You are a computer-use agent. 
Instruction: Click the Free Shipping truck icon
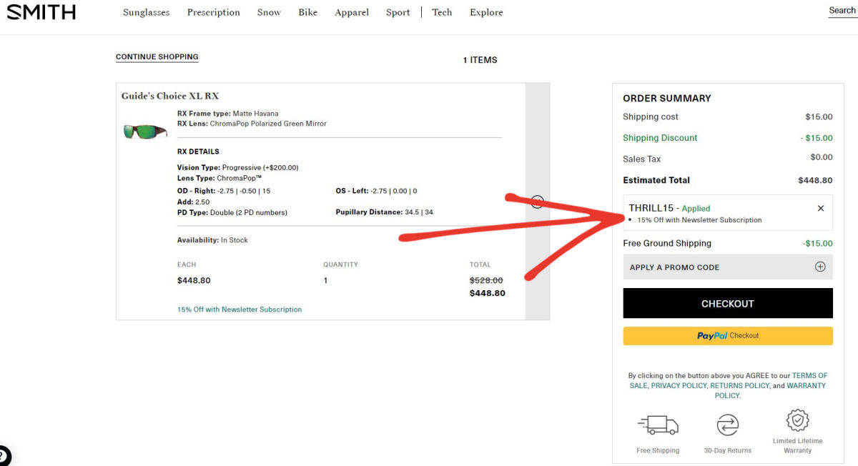pyautogui.click(x=657, y=425)
